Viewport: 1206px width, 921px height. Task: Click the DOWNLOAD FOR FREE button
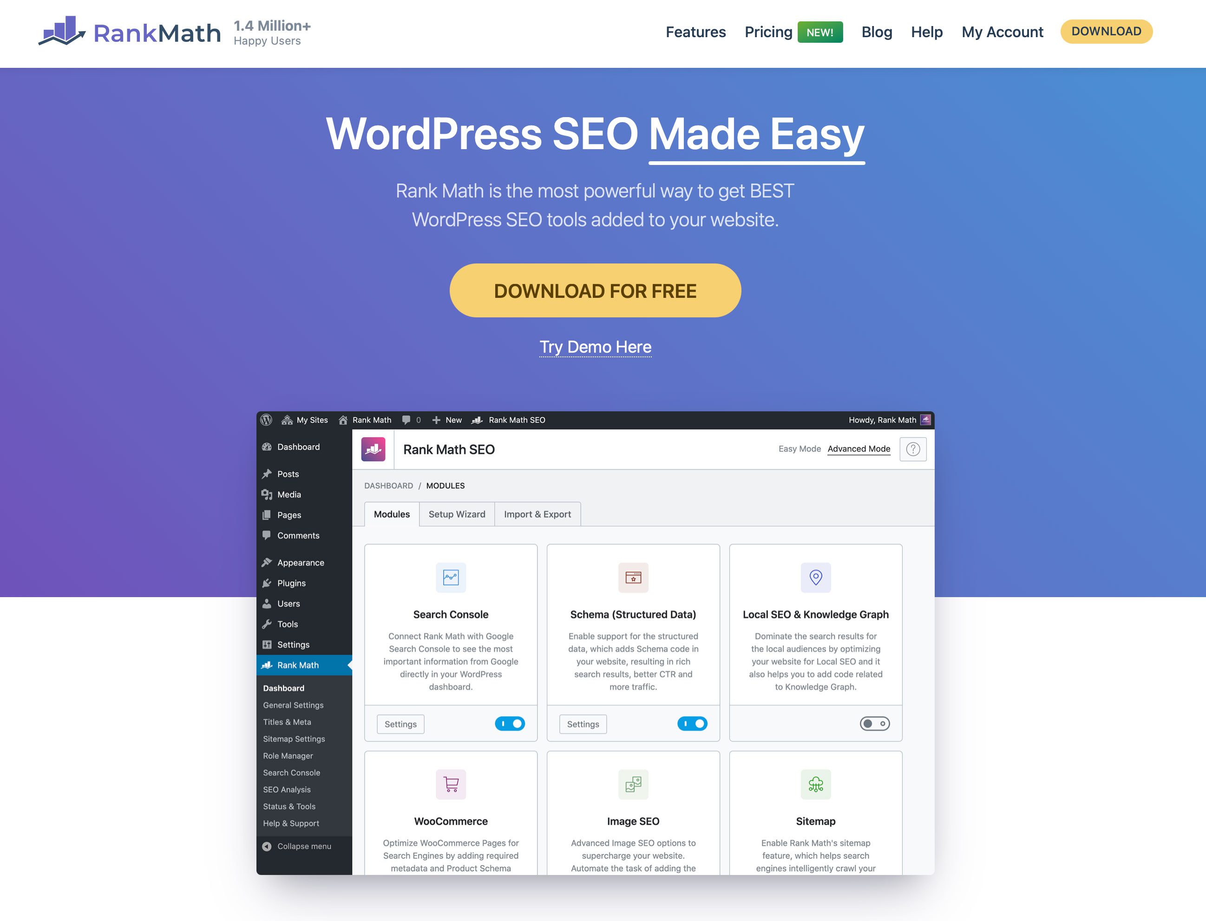click(x=596, y=290)
